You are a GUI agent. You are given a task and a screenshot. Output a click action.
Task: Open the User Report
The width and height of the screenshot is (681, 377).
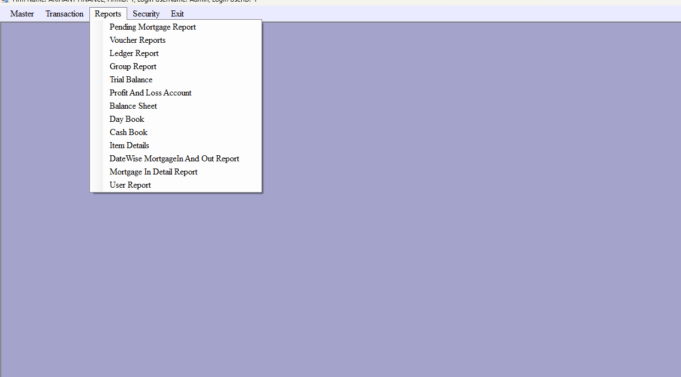coord(176,185)
